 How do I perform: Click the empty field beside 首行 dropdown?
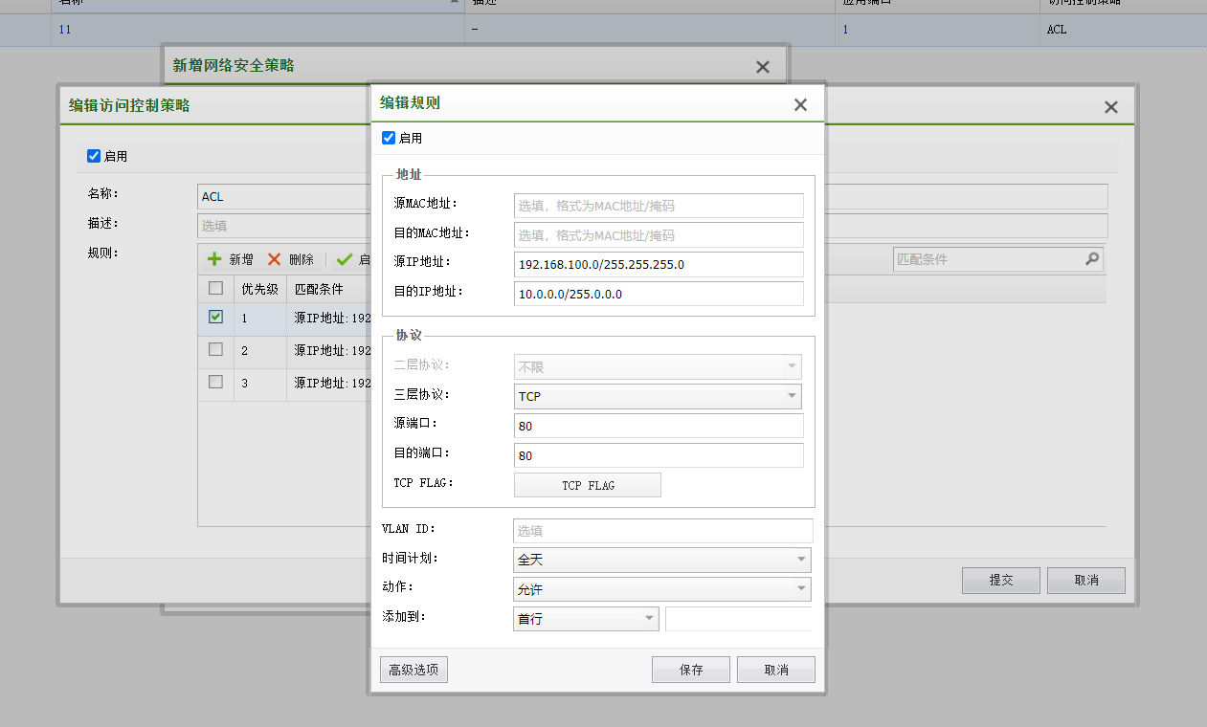738,619
